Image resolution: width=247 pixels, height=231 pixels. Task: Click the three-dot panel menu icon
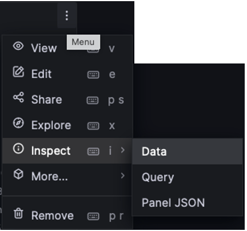(x=67, y=15)
